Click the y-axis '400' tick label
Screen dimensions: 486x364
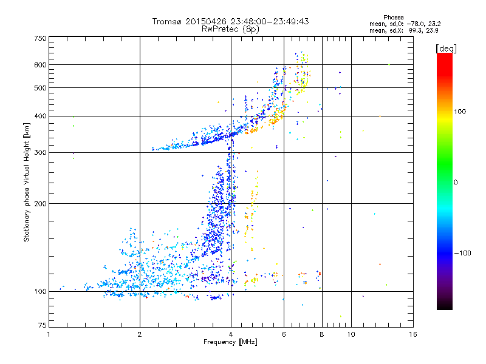41,116
